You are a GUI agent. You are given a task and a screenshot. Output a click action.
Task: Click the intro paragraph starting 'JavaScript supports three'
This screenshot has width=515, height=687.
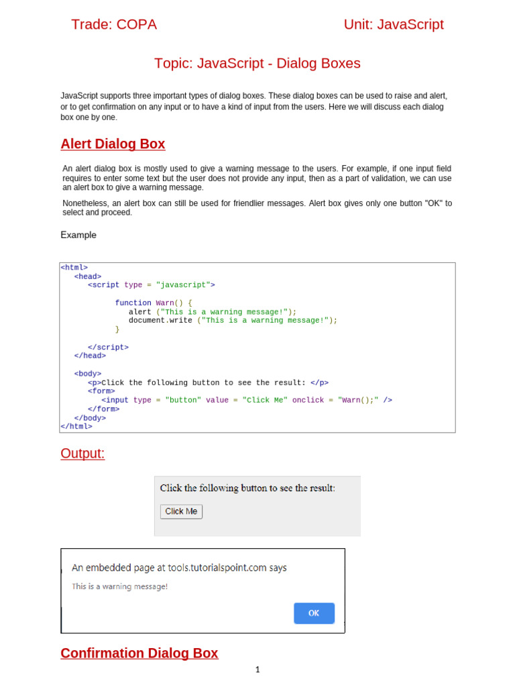[x=254, y=107]
